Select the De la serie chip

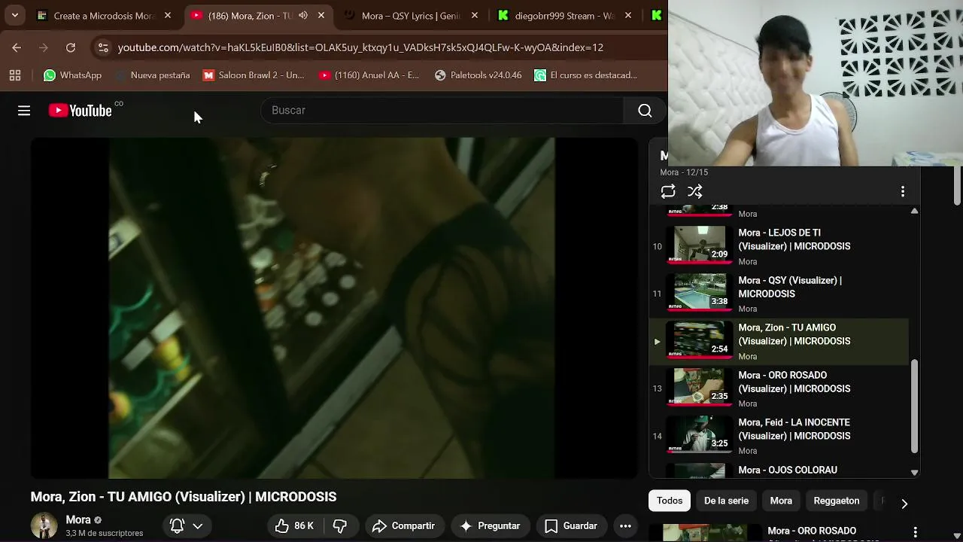point(726,501)
